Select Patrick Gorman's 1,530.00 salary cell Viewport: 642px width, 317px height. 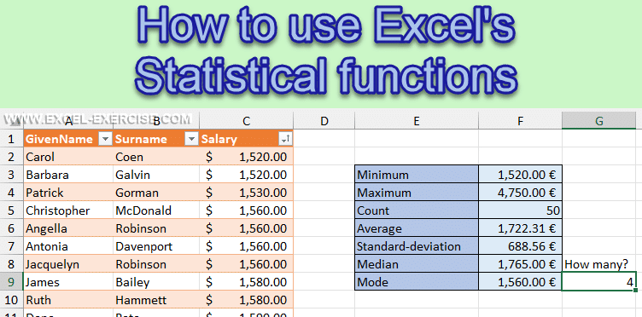click(x=246, y=193)
